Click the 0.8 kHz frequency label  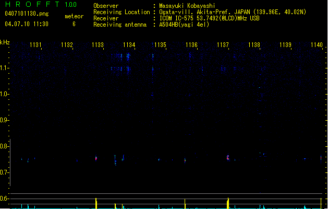pos(4,146)
